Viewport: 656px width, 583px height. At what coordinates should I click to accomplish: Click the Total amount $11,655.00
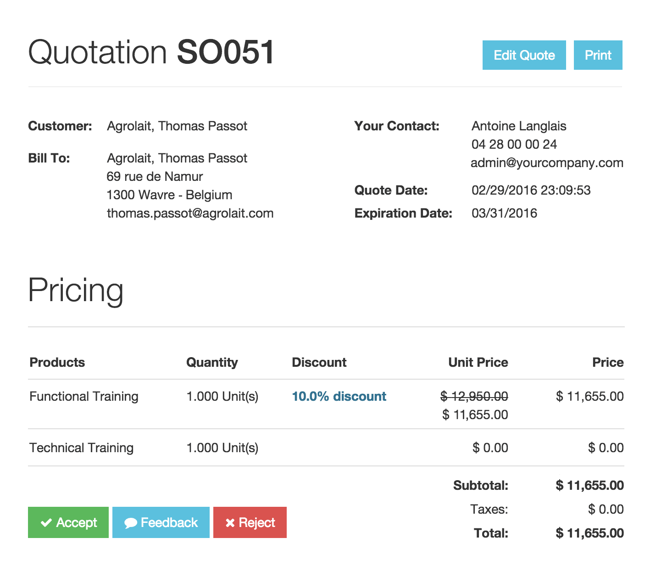click(x=589, y=533)
